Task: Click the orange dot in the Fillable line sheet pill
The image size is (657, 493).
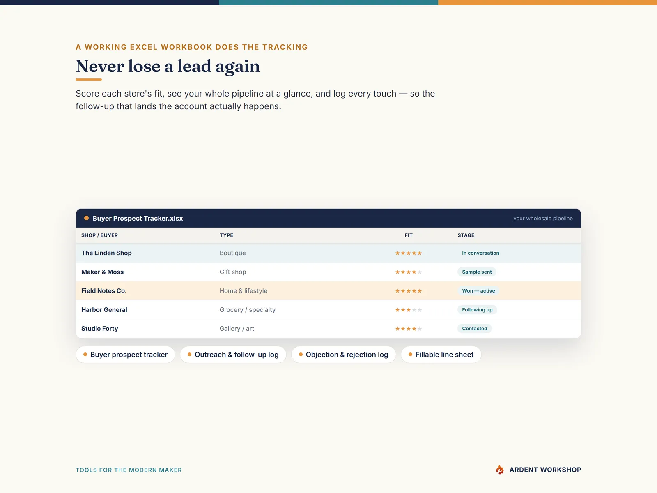Action: click(x=410, y=354)
